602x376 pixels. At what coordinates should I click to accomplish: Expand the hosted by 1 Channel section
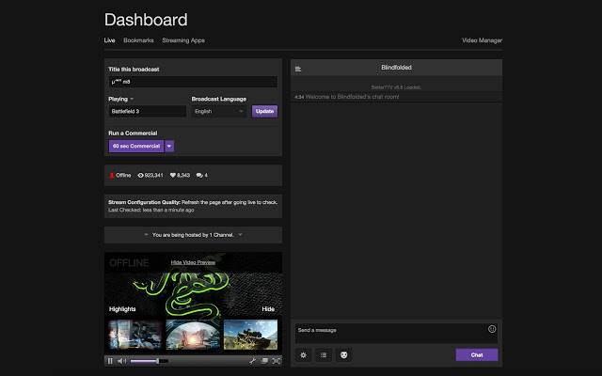[193, 234]
